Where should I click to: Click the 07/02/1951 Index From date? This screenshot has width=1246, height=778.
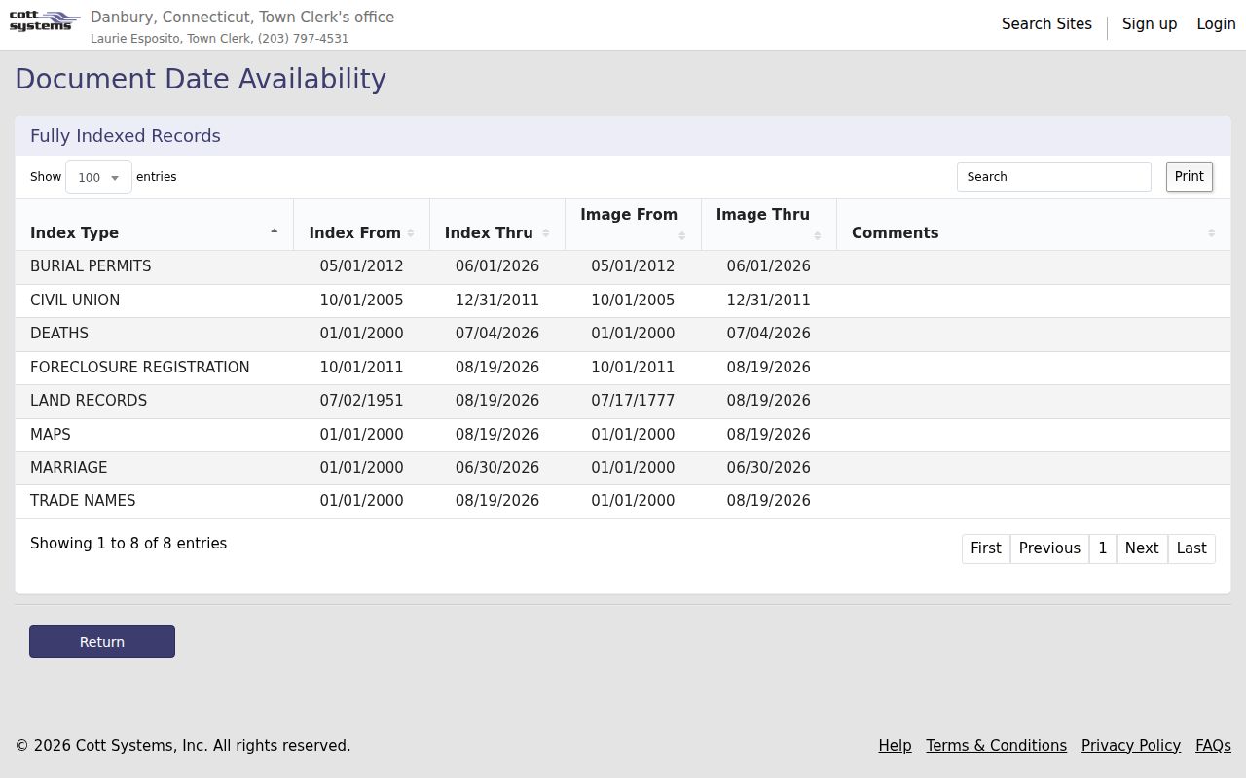(x=361, y=401)
